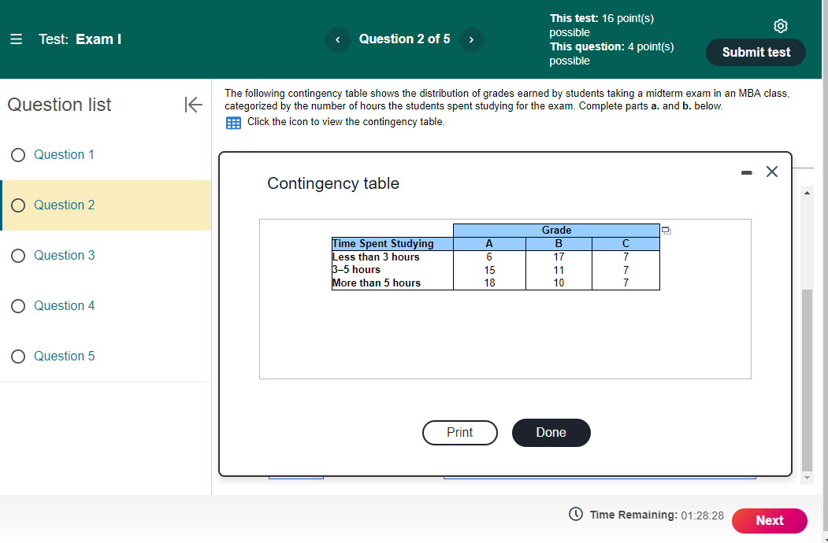The width and height of the screenshot is (828, 543).
Task: Close the Contingency table dialog
Action: point(771,172)
